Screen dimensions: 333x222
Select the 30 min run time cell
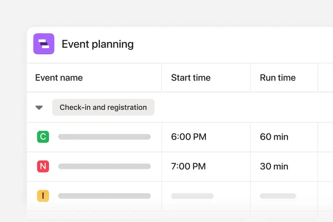pos(284,166)
